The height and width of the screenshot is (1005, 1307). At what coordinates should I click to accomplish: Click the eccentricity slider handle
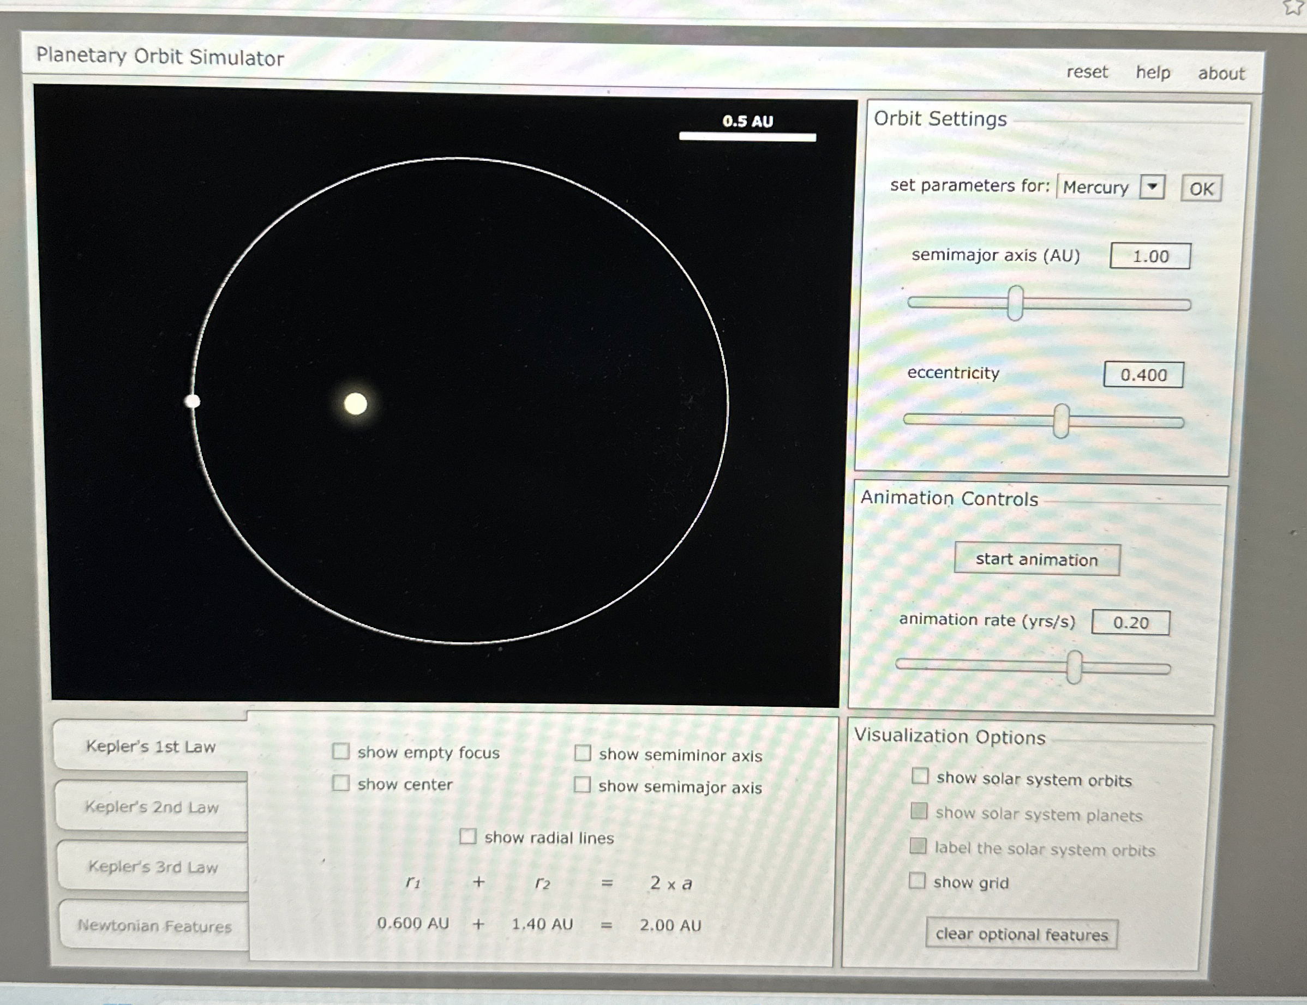click(1061, 421)
